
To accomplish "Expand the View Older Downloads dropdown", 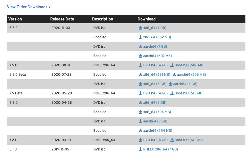I will point(29,7).
